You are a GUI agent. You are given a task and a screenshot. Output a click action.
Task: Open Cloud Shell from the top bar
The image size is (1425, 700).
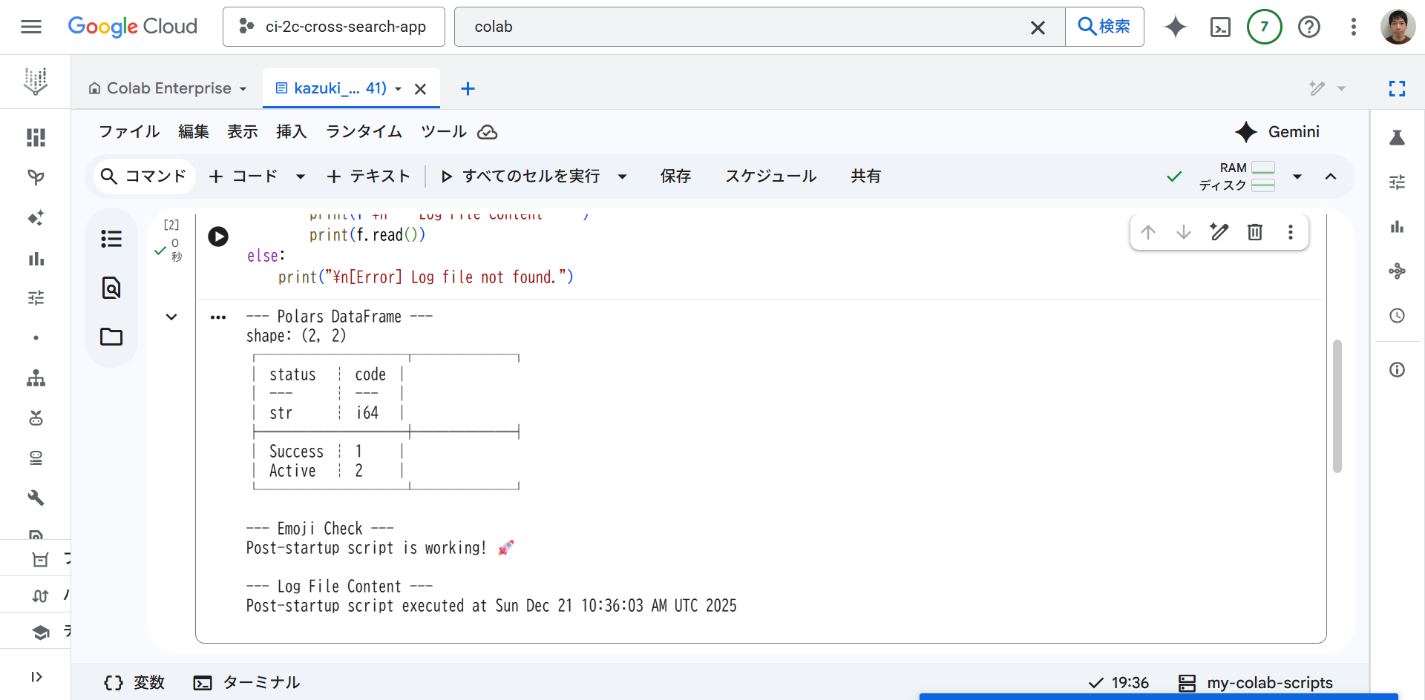coord(1220,27)
